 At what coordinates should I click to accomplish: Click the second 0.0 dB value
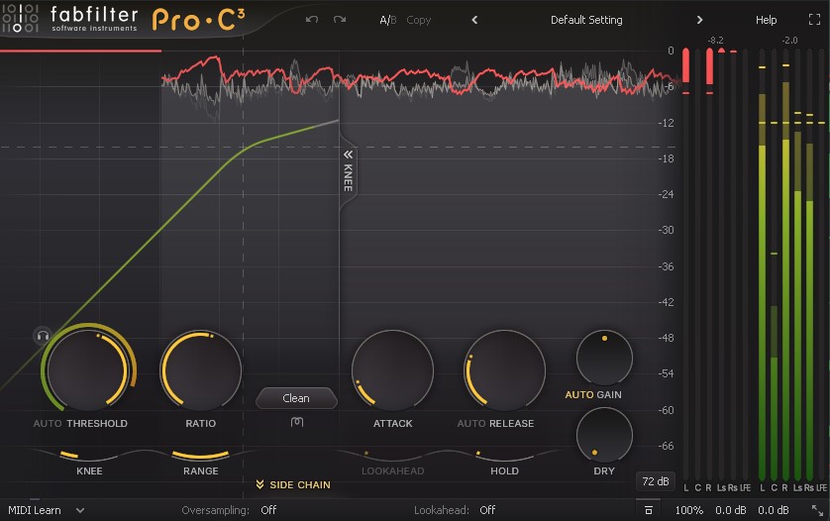click(x=773, y=510)
